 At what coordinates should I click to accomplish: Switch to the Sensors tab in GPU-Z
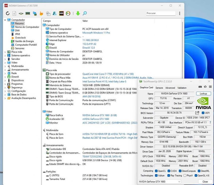[x=159, y=88]
